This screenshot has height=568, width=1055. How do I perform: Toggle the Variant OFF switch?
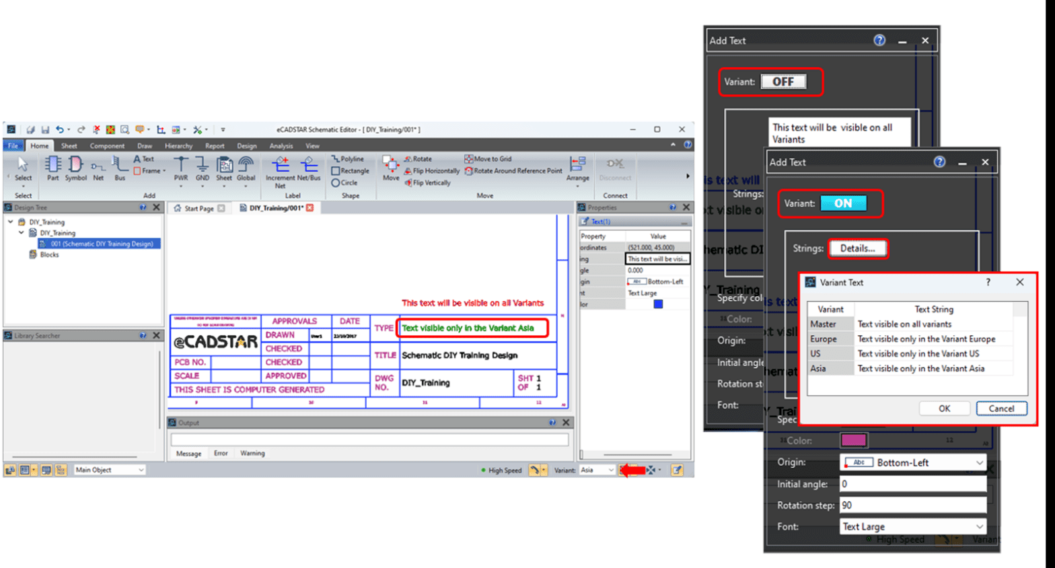[783, 82]
